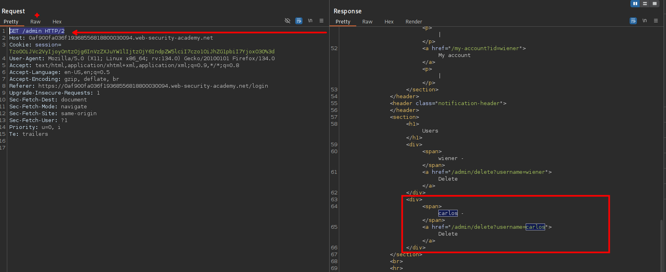Click the GET /admin HTTP/2 request line
666x272 pixels.
point(37,31)
